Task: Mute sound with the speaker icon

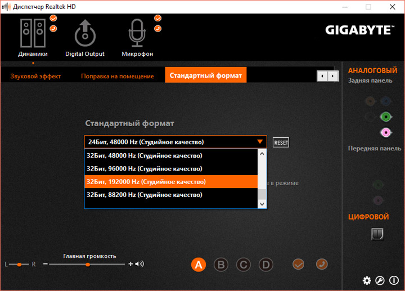Action: click(139, 264)
